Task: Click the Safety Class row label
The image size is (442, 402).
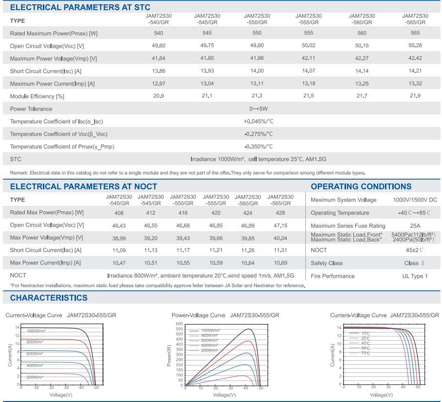Action: (x=327, y=263)
